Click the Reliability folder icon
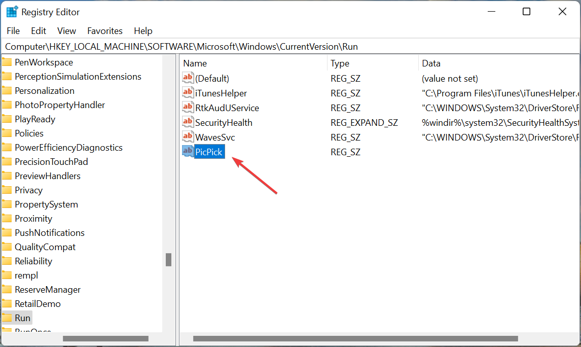The height and width of the screenshot is (347, 581). coord(7,261)
